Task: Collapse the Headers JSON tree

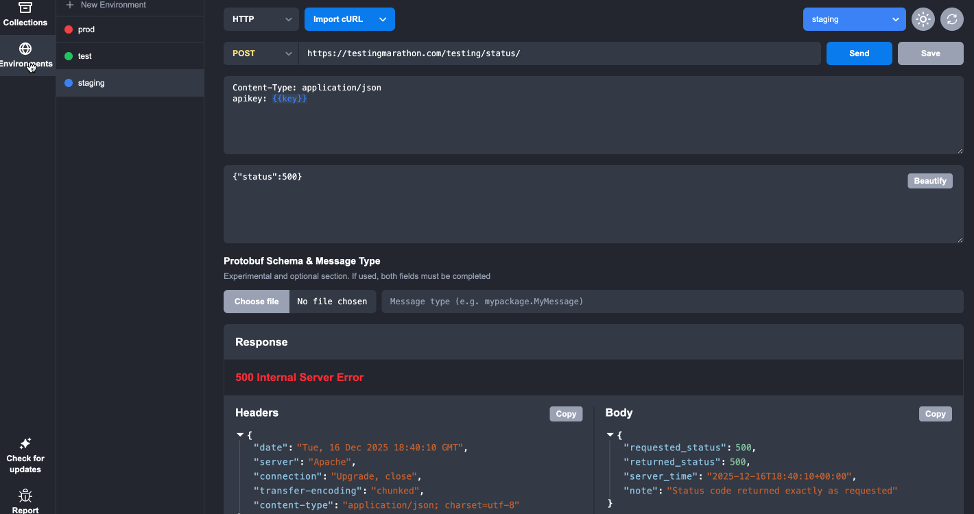Action: tap(240, 435)
